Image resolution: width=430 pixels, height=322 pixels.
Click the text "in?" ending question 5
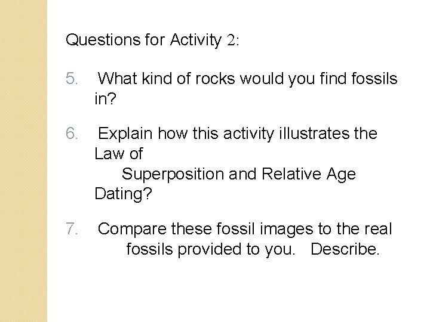click(105, 98)
